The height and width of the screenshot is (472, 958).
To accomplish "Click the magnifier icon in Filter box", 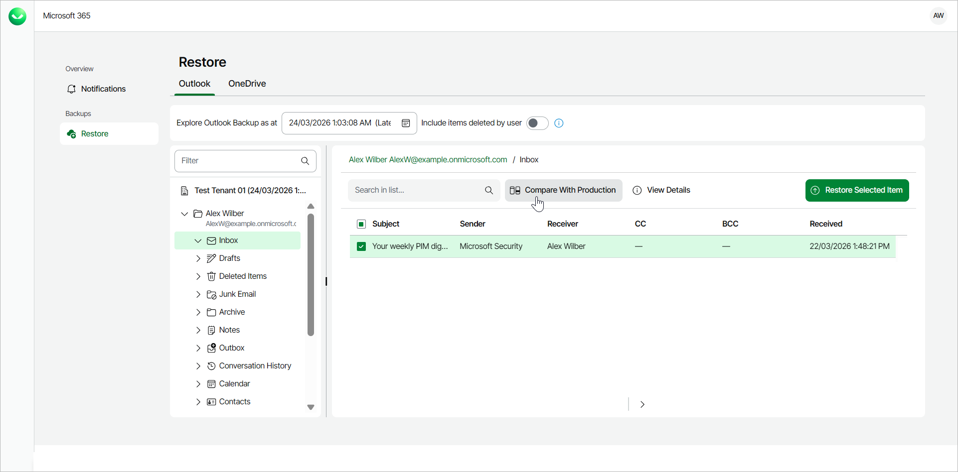I will tap(305, 161).
